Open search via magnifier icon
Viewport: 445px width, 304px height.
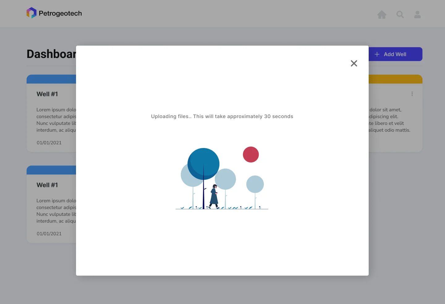400,14
